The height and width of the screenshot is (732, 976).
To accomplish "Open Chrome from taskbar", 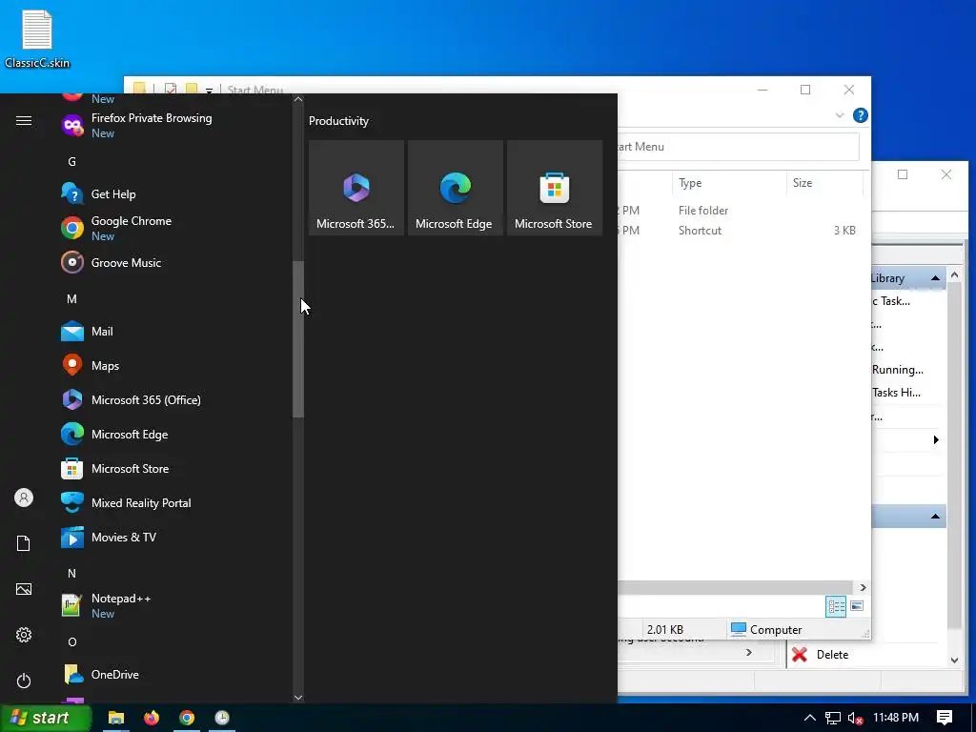I will pyautogui.click(x=187, y=718).
